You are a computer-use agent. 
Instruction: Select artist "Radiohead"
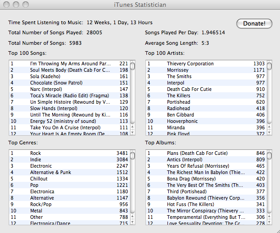tap(206, 109)
